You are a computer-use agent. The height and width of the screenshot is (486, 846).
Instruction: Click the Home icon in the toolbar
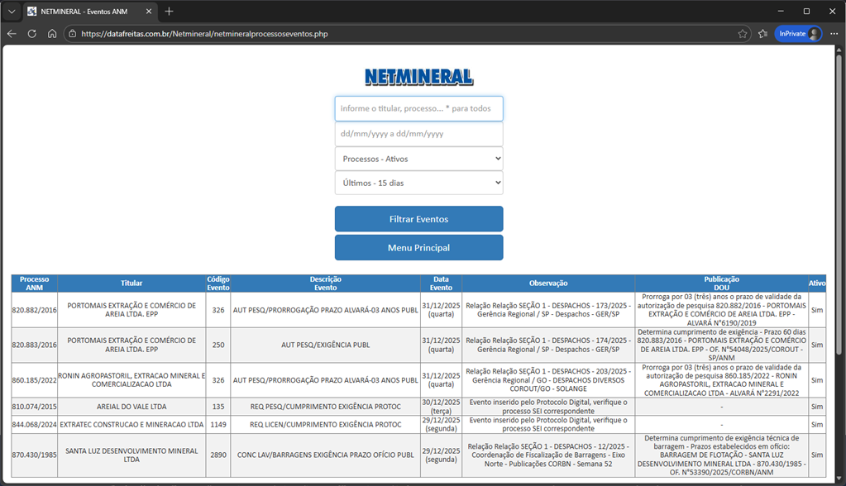51,34
